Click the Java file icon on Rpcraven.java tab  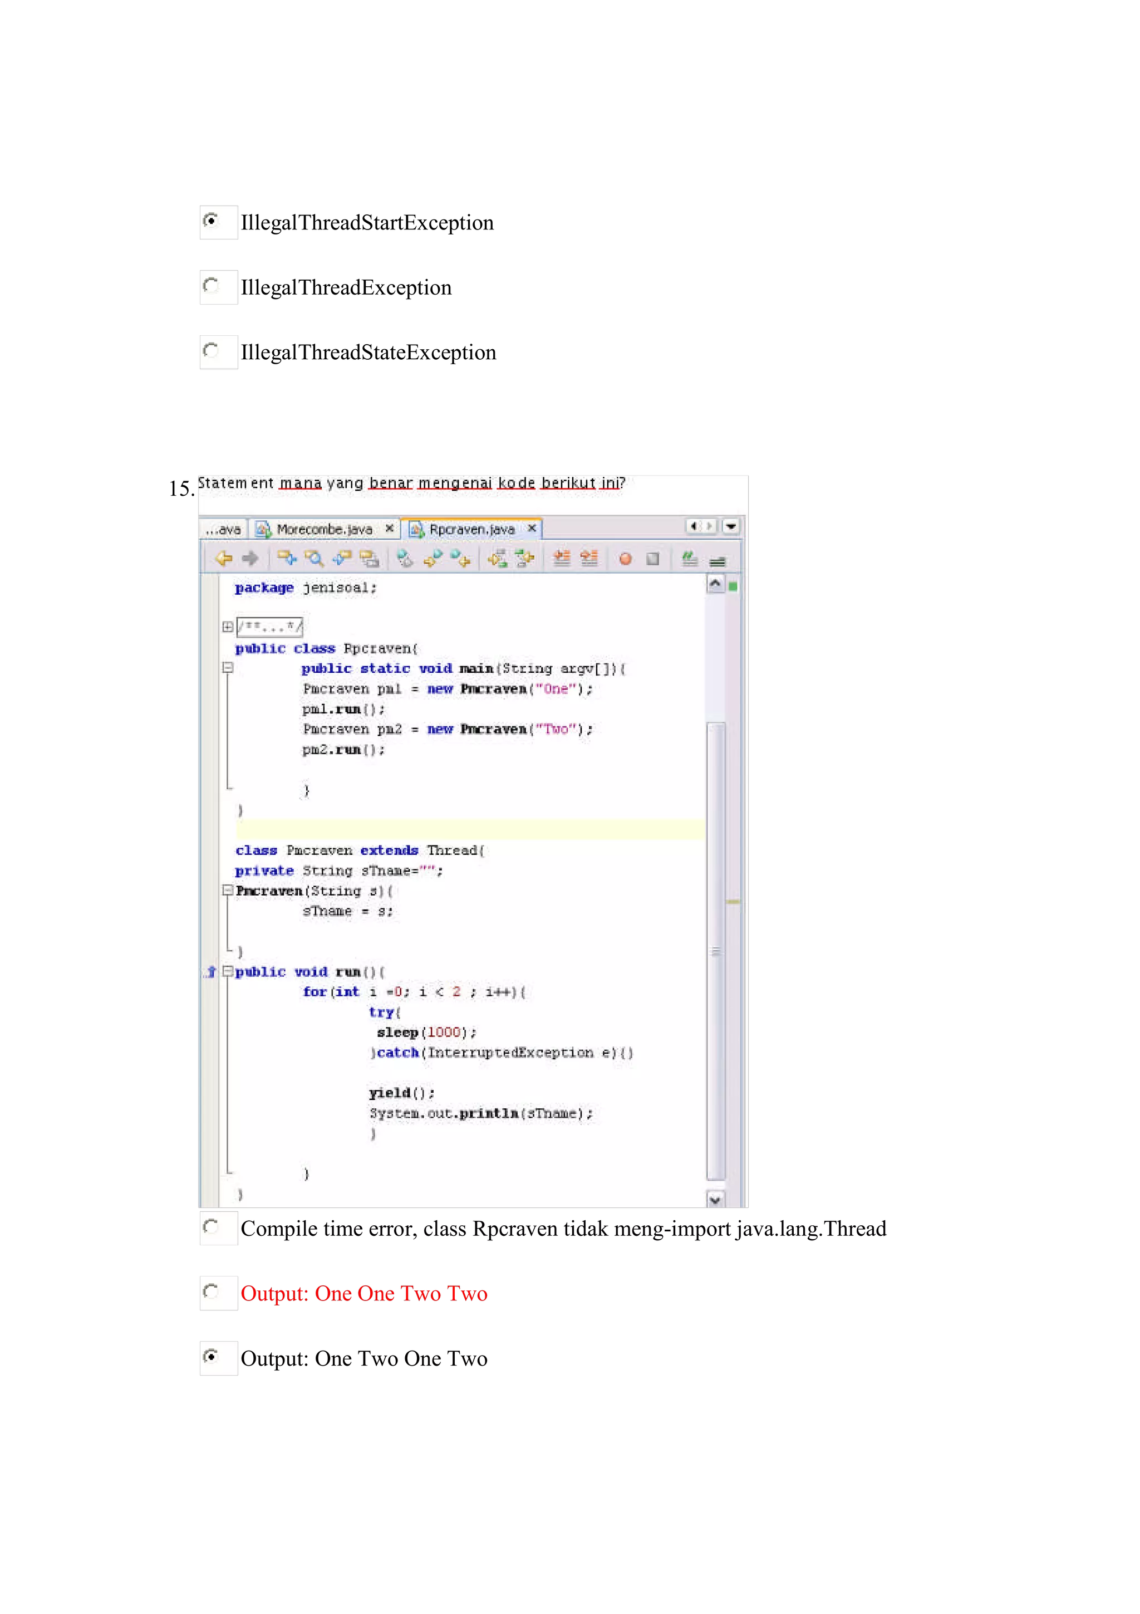416,529
